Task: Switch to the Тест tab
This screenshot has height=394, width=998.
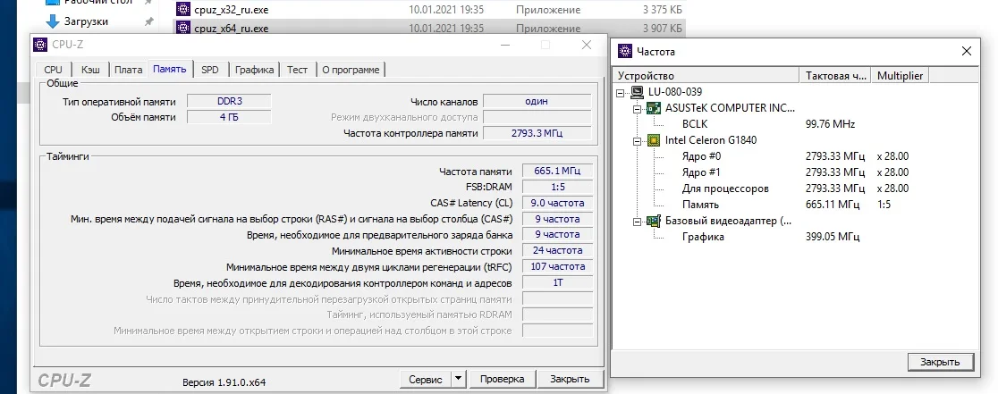Action: tap(297, 70)
